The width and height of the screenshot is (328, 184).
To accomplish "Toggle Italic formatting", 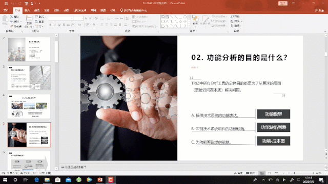I will 55,25.
